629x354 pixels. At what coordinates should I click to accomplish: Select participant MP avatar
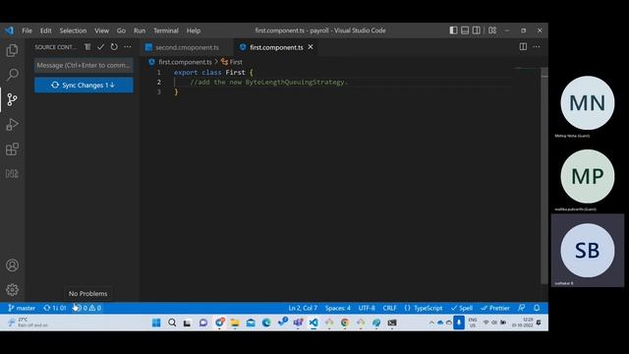(588, 176)
